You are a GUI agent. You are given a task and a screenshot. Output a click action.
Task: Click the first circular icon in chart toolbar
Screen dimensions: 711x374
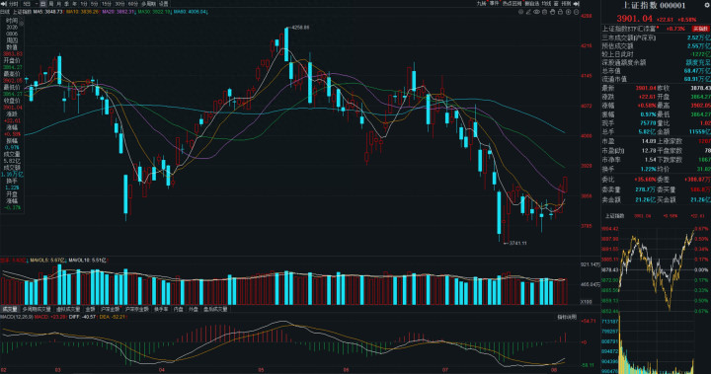(x=520, y=12)
